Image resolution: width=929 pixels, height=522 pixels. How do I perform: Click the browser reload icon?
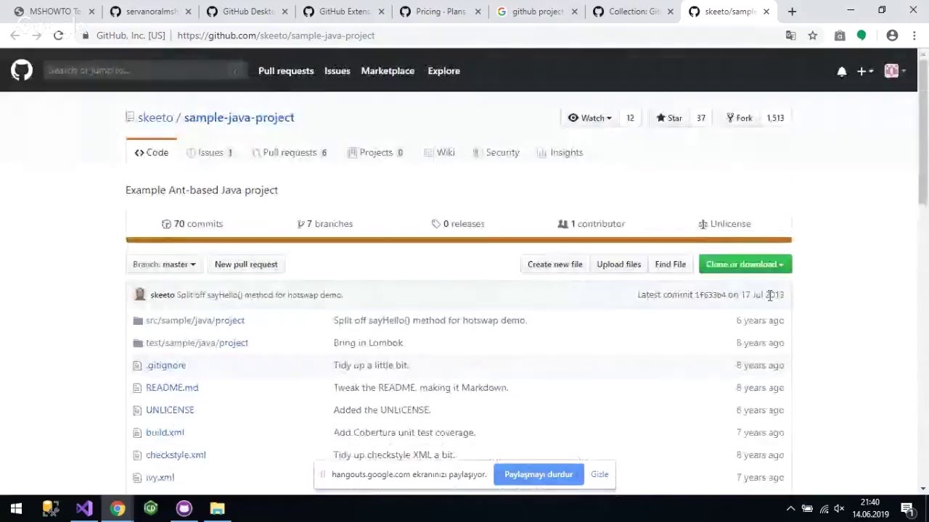click(x=58, y=36)
